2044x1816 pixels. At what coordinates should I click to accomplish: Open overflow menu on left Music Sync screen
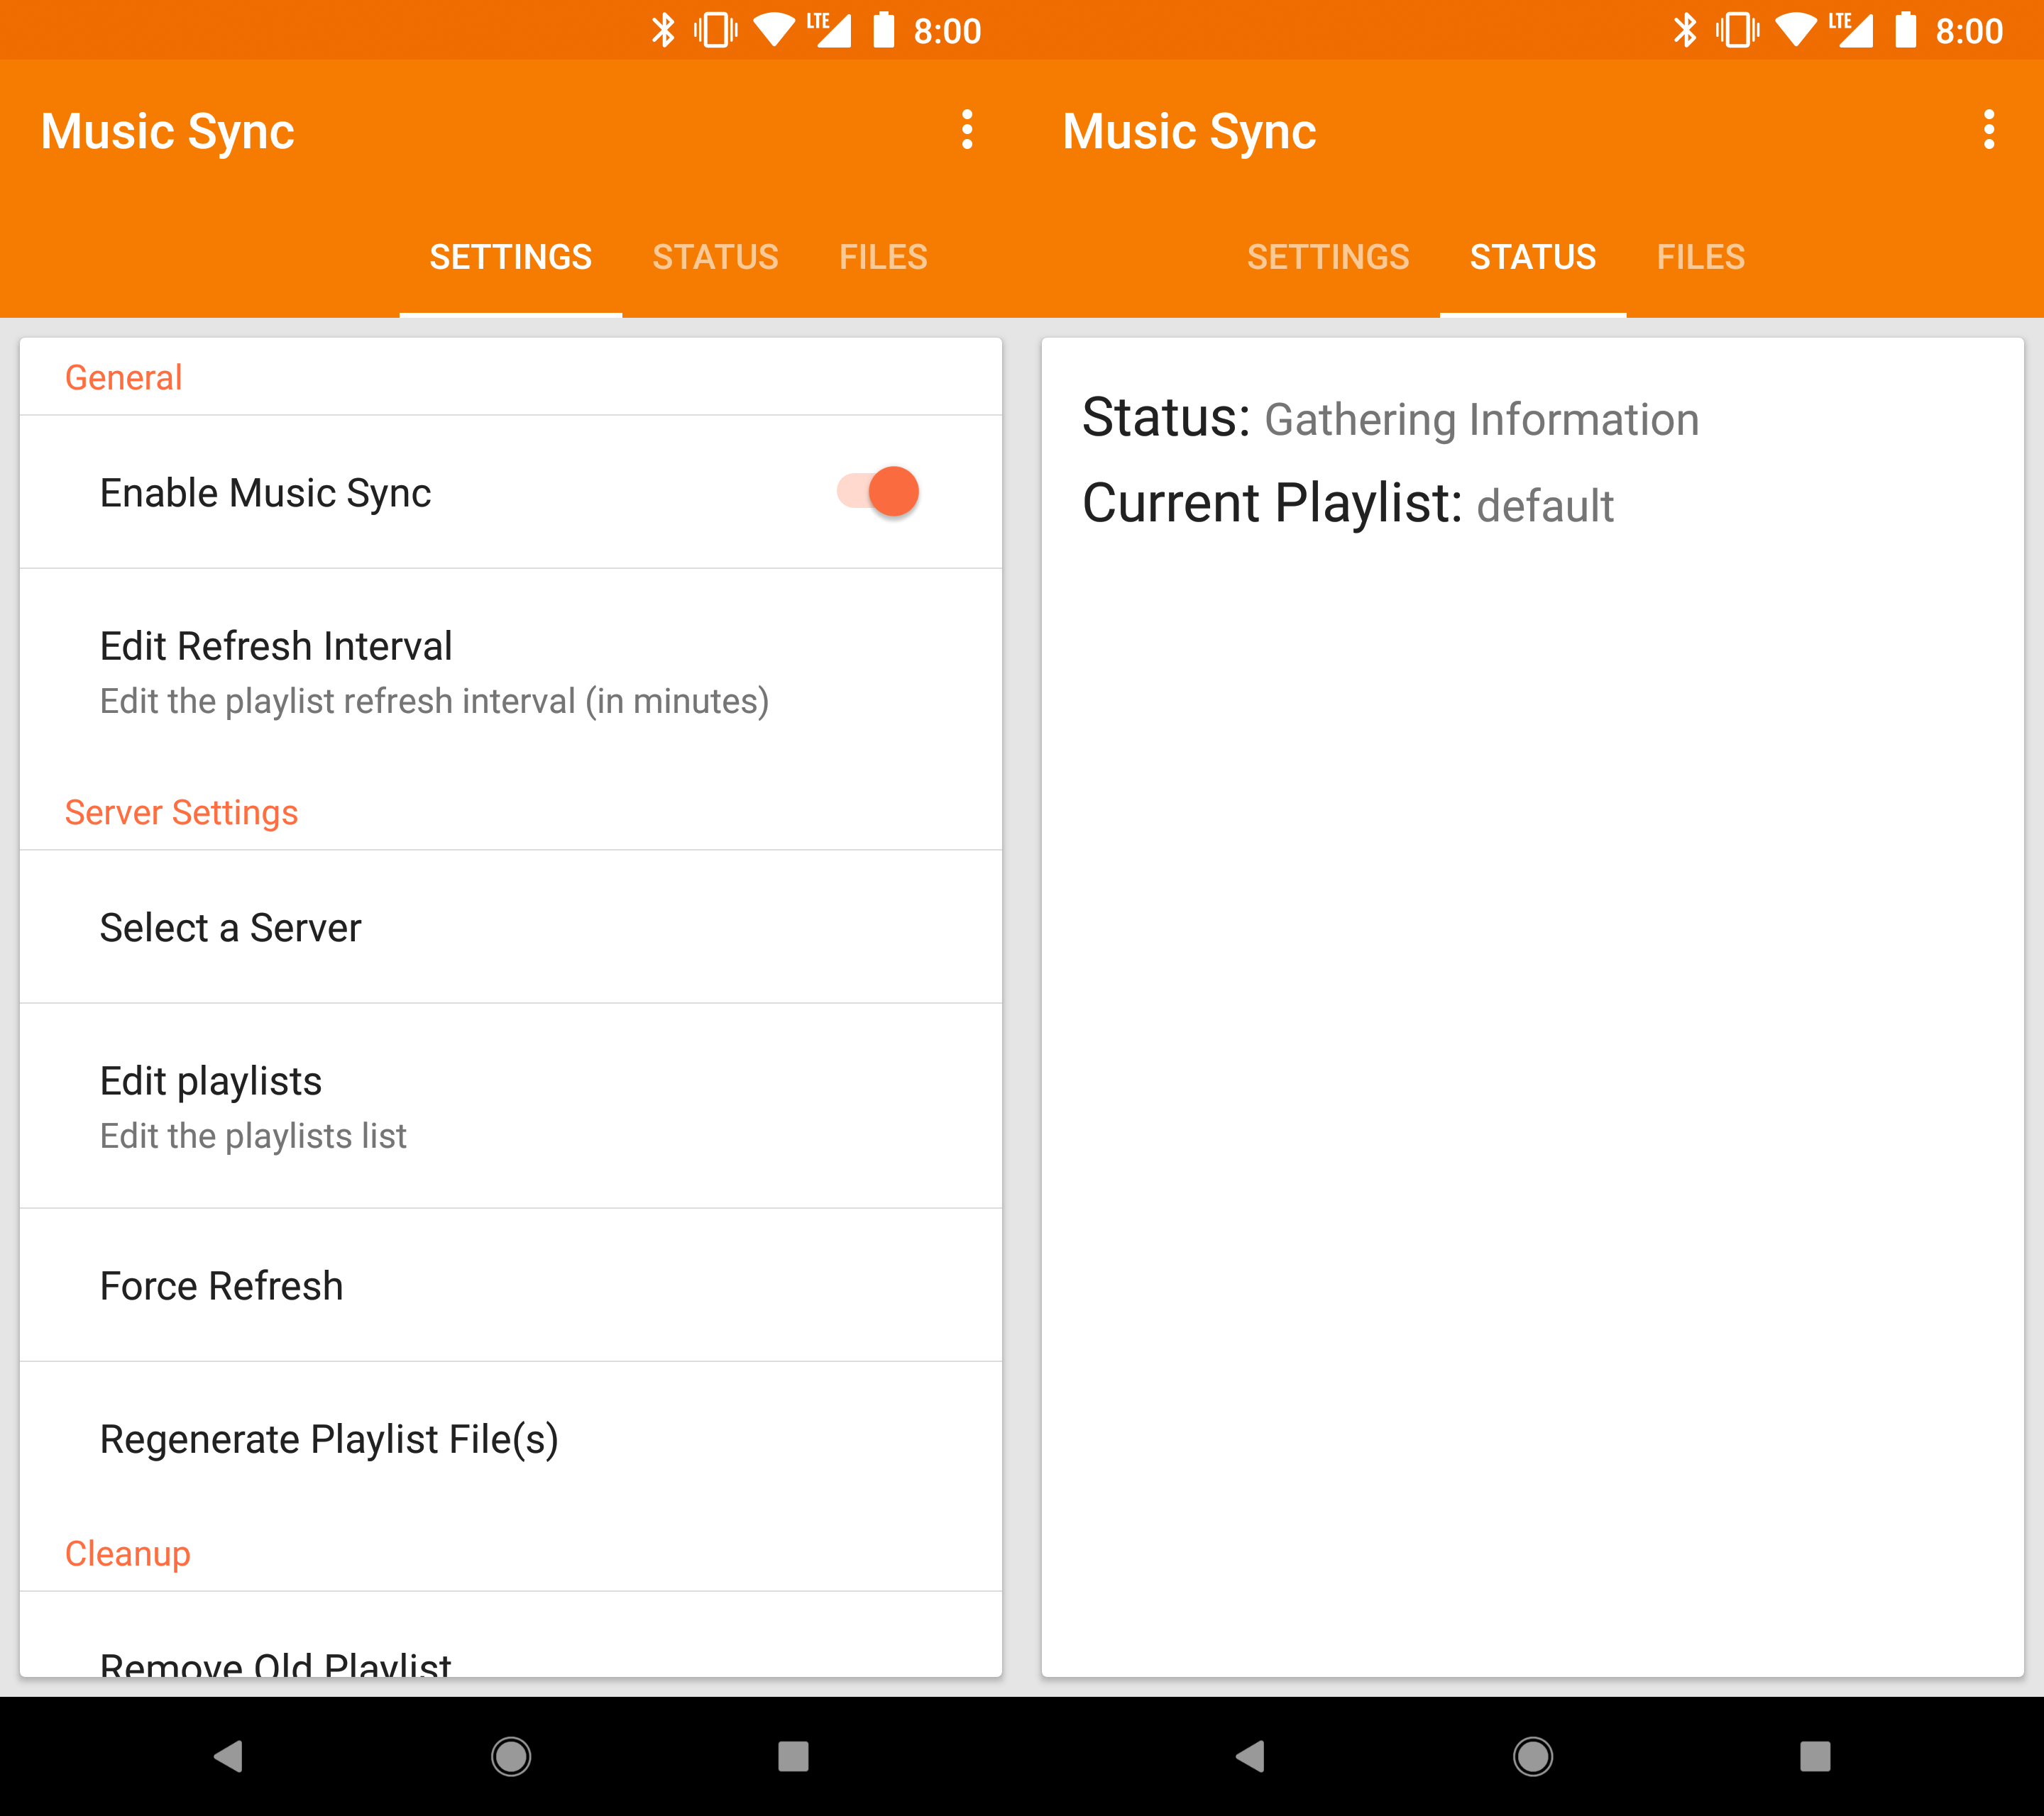966,130
